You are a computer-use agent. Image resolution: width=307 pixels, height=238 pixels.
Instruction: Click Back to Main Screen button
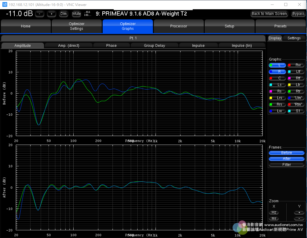tap(269, 14)
